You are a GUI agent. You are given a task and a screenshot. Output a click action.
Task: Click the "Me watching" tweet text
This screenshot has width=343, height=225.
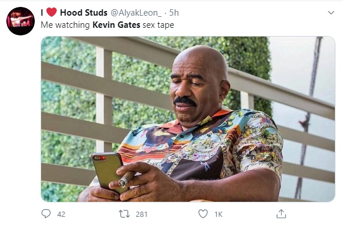pos(65,25)
